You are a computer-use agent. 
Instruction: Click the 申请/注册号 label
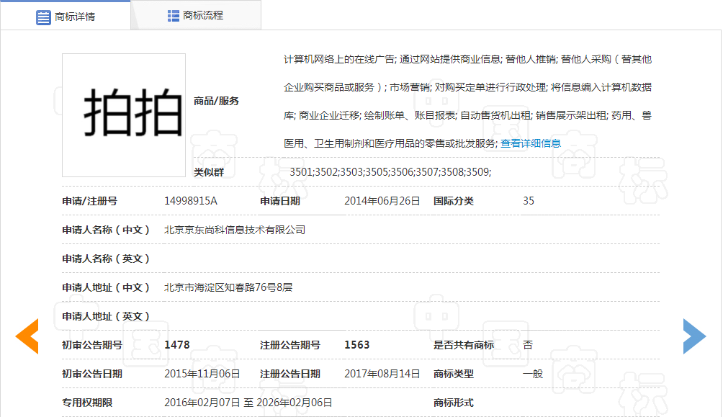pos(89,201)
